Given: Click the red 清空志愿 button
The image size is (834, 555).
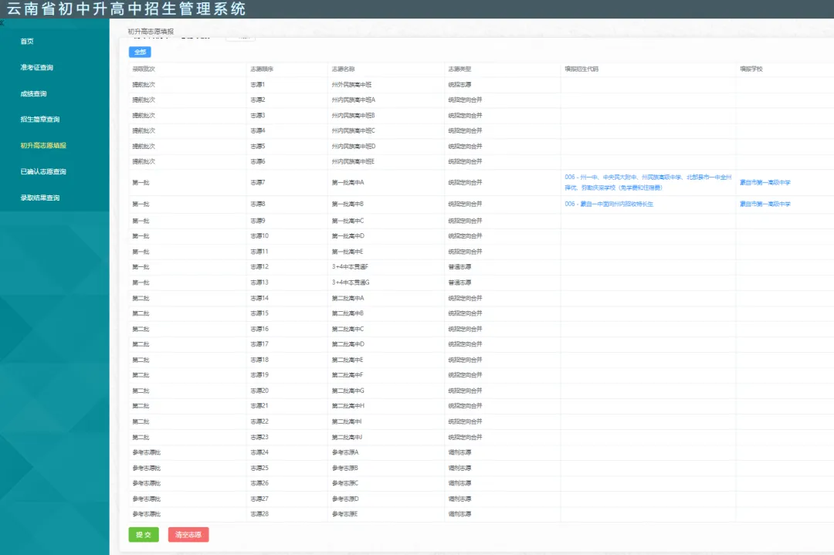Looking at the screenshot, I should [x=188, y=534].
